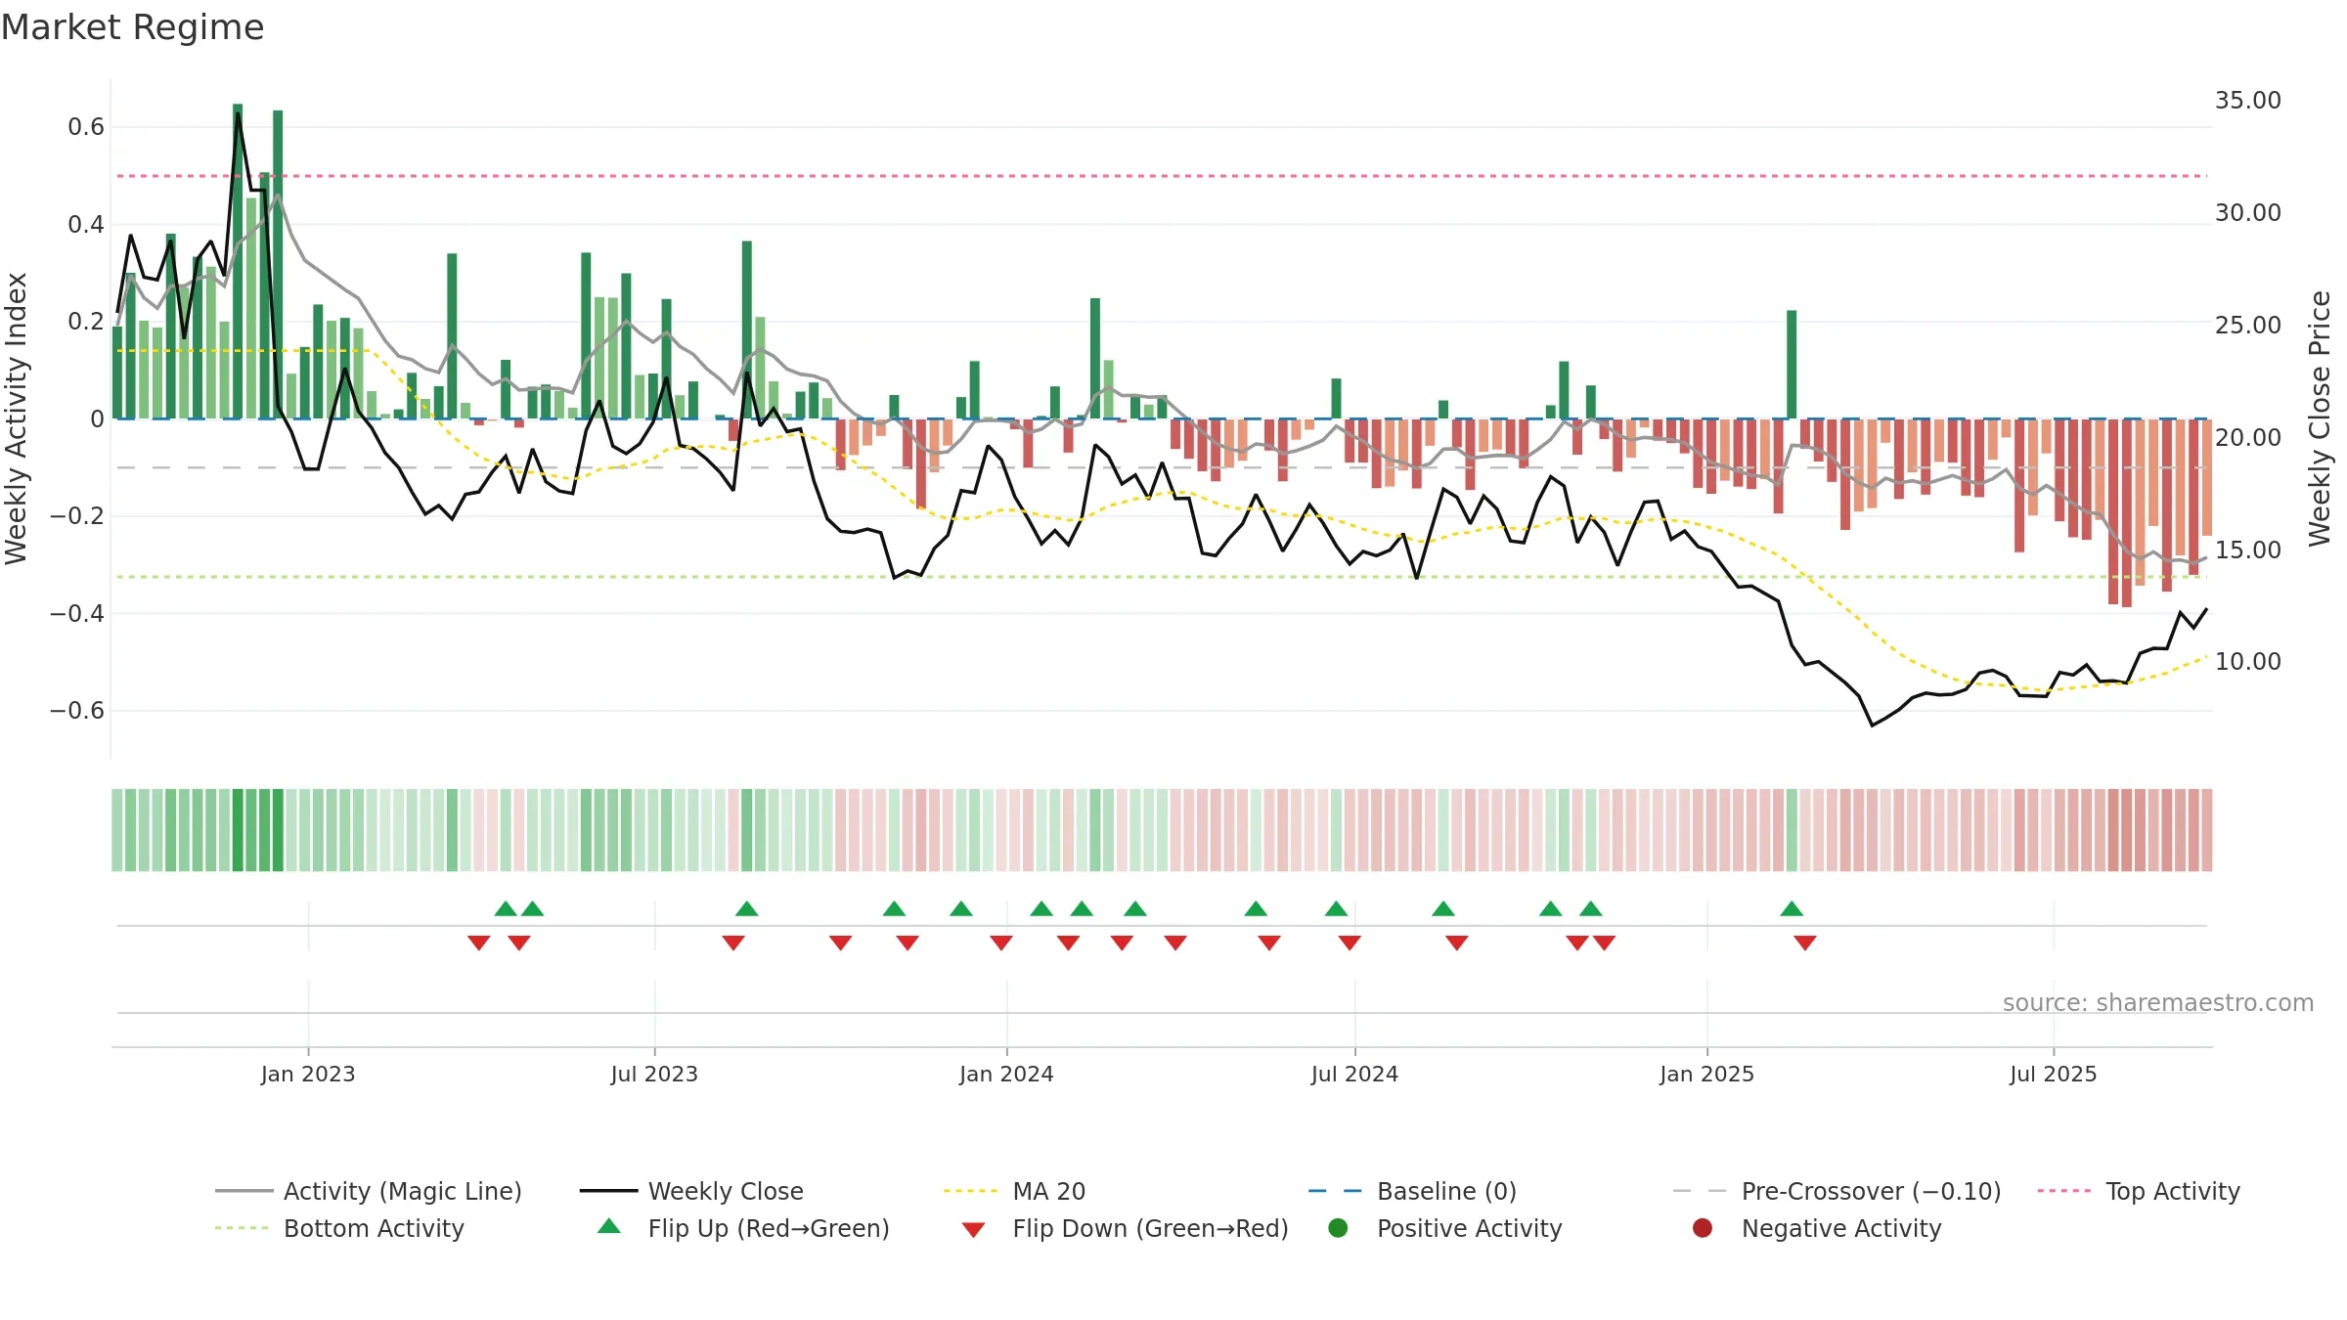Click the Jul 2024 axis label
Viewport: 2347px width, 1320px height.
coord(1354,1074)
